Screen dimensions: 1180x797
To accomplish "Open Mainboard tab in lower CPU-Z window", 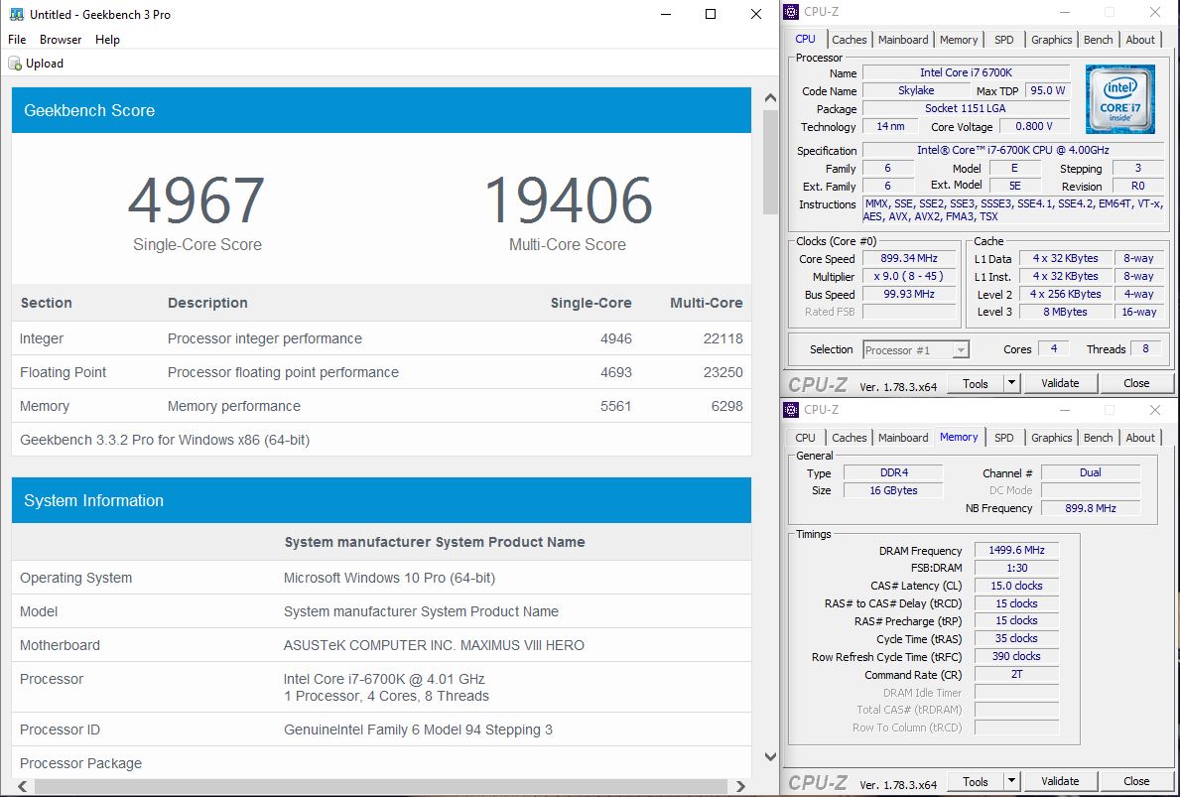I will [903, 438].
